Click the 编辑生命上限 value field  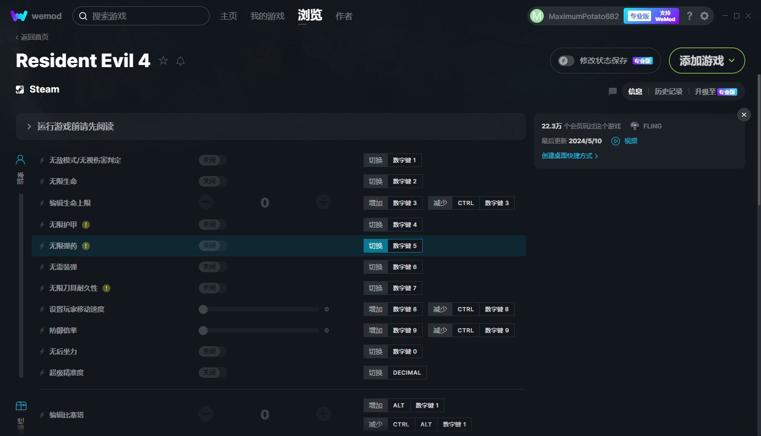pyautogui.click(x=265, y=202)
